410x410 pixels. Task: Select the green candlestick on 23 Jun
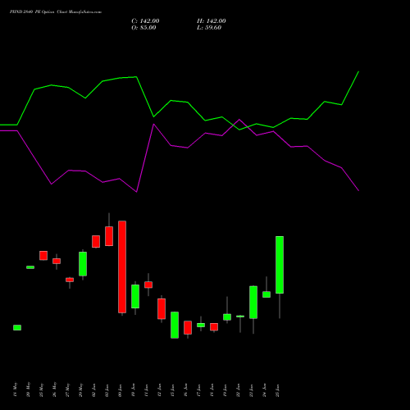pyautogui.click(x=253, y=303)
